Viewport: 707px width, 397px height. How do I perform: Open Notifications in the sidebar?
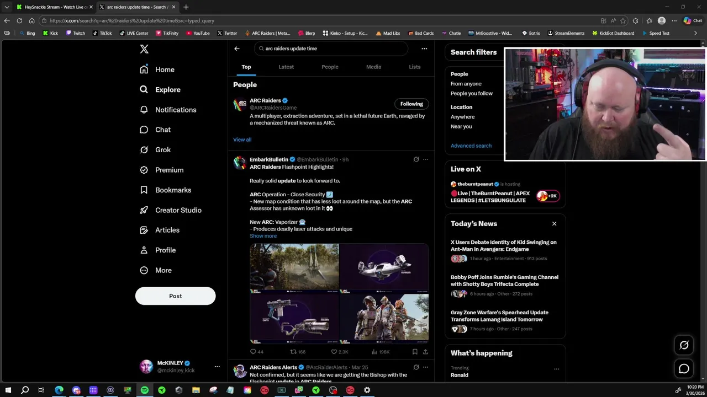(x=168, y=110)
